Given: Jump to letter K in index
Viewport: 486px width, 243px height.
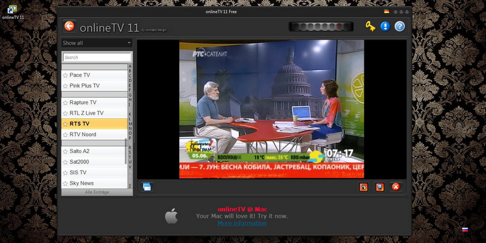Looking at the screenshot, I should (130, 114).
